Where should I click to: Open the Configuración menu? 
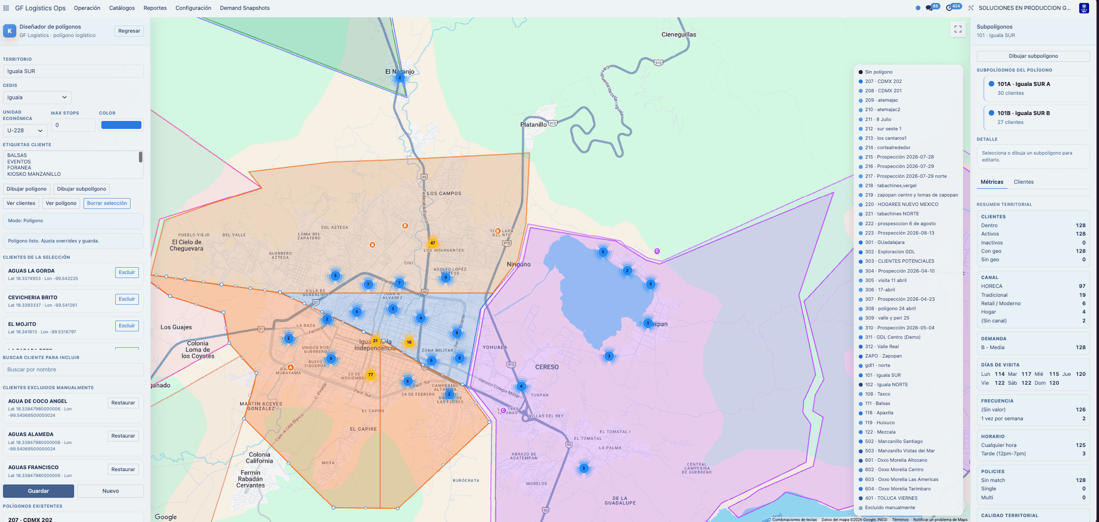point(193,8)
